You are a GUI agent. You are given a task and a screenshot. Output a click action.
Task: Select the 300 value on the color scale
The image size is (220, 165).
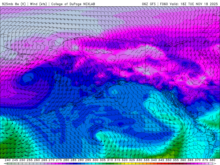pos(95,160)
